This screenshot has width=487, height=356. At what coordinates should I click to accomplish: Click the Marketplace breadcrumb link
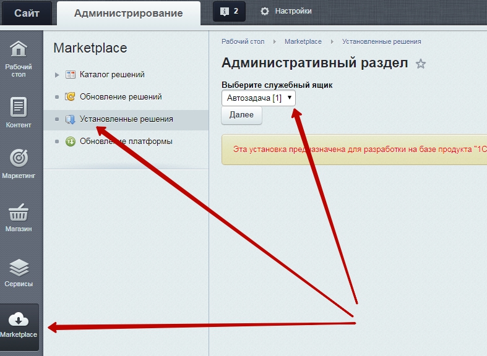coord(303,41)
